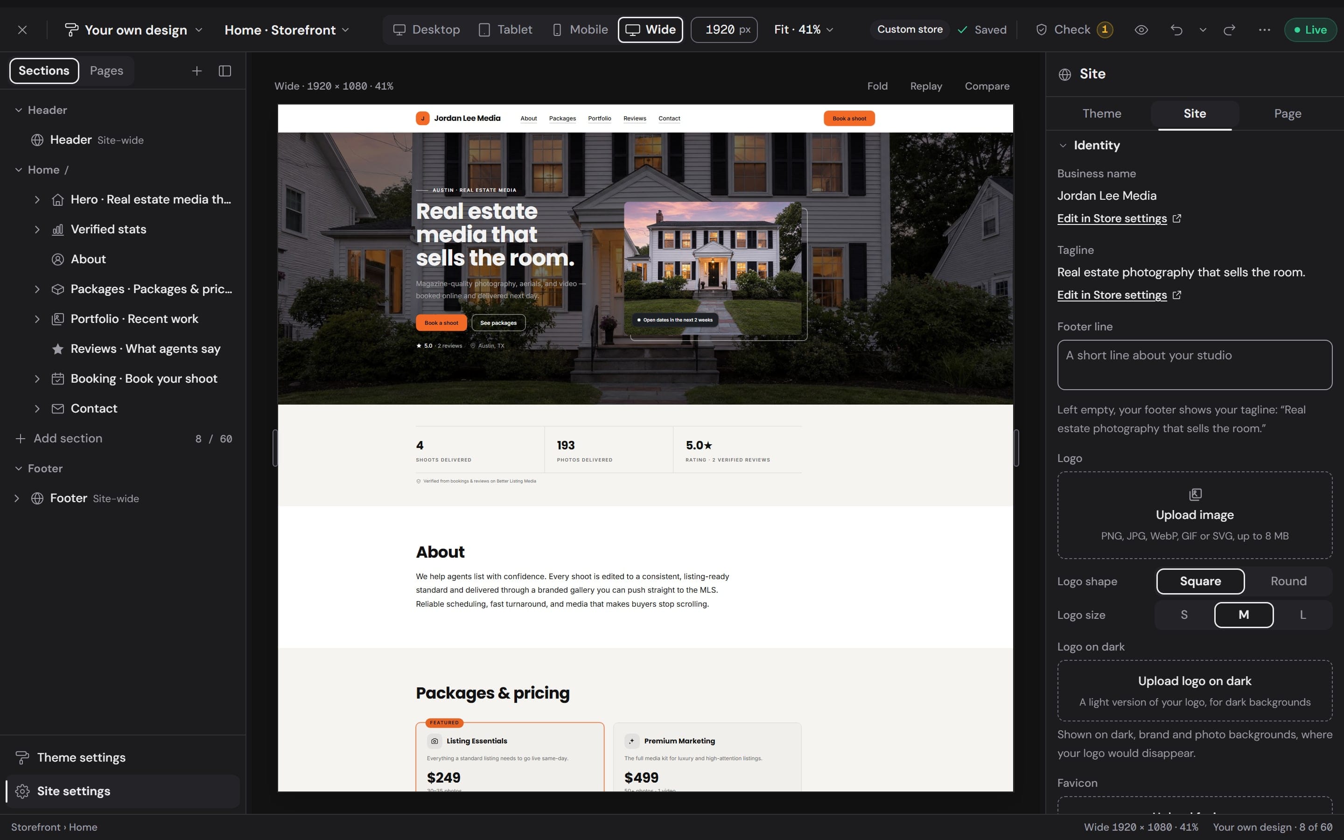Open the Theme tab in right panel
Screen dimensions: 1344x840
pyautogui.click(x=1102, y=114)
